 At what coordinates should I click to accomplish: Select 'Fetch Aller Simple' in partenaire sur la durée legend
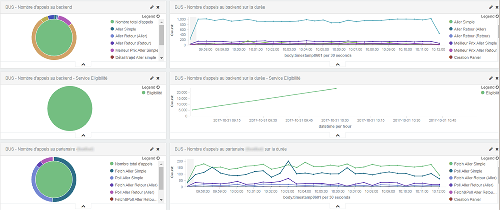tap(467, 164)
